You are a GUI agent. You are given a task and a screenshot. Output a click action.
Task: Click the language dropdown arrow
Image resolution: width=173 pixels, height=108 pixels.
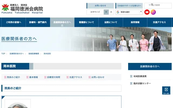coord(141,12)
